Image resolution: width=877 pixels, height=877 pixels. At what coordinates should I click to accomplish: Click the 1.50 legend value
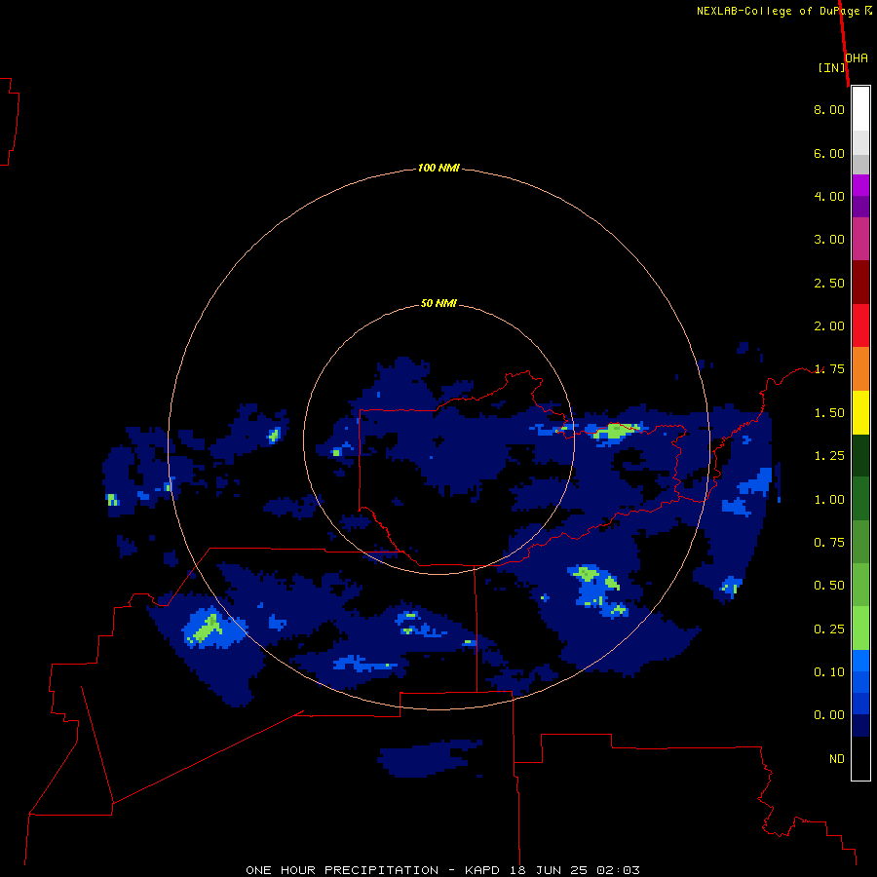(x=829, y=413)
